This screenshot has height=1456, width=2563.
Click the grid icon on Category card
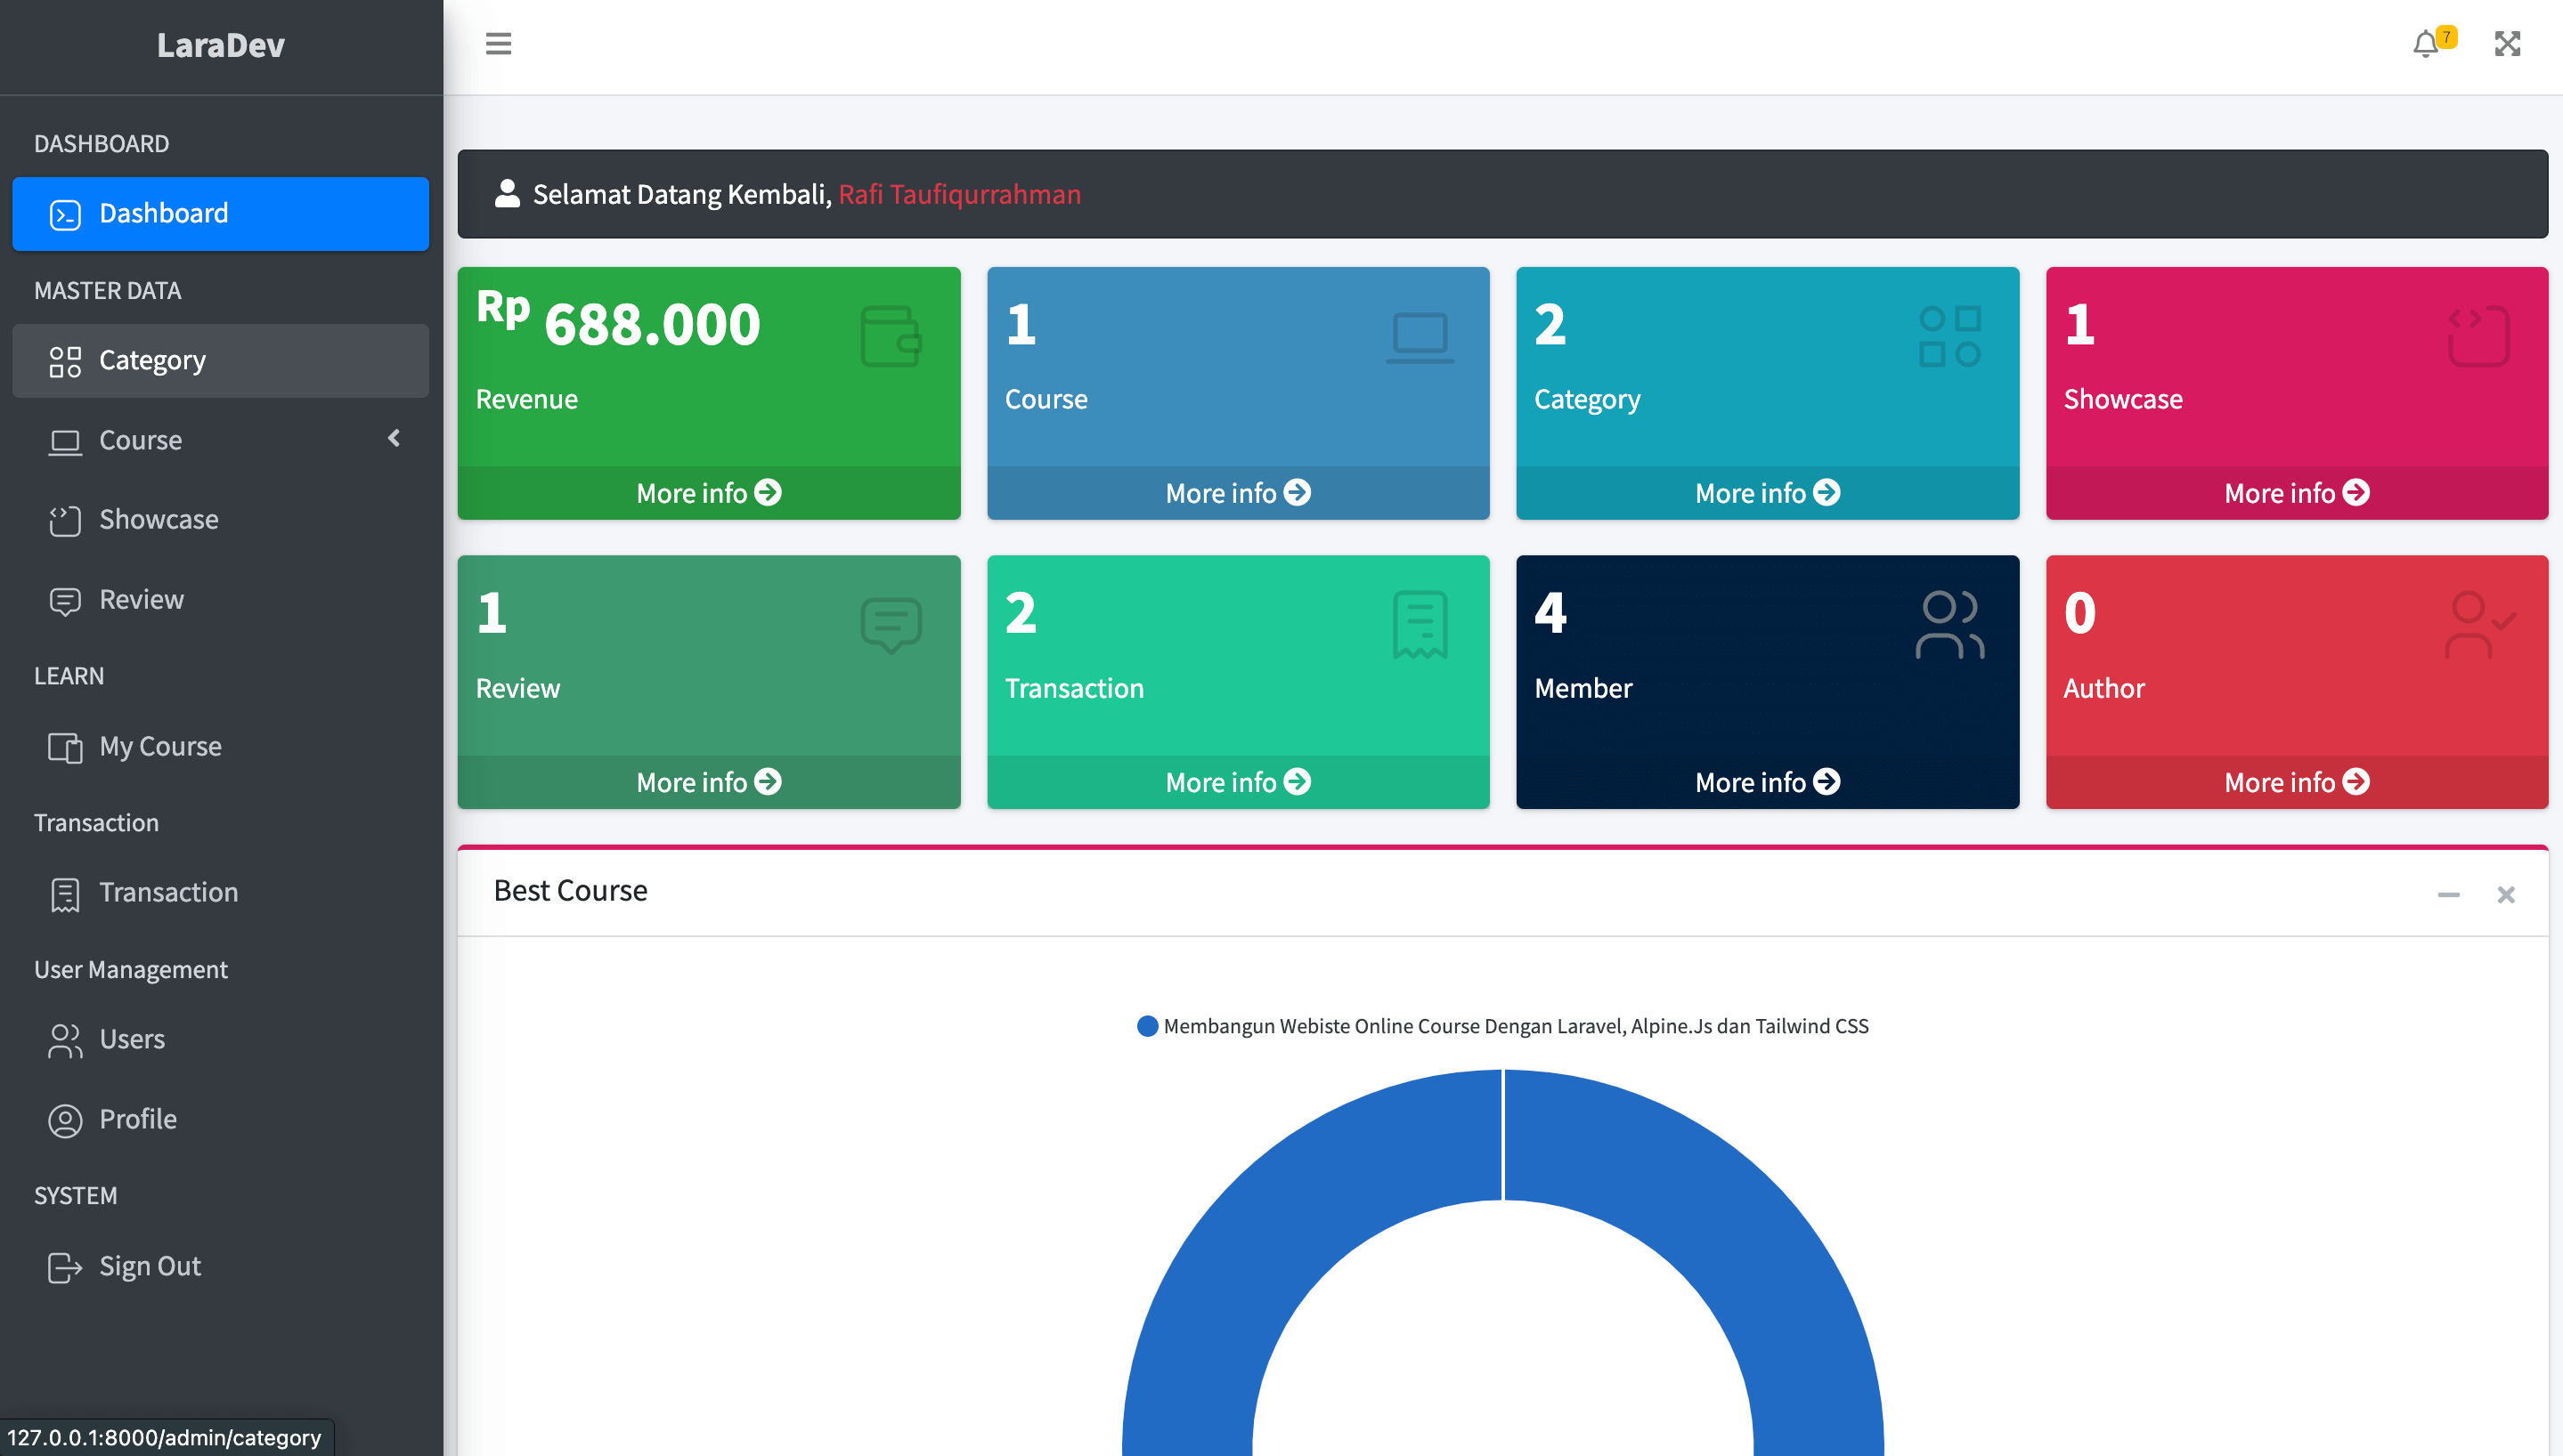pos(1949,336)
